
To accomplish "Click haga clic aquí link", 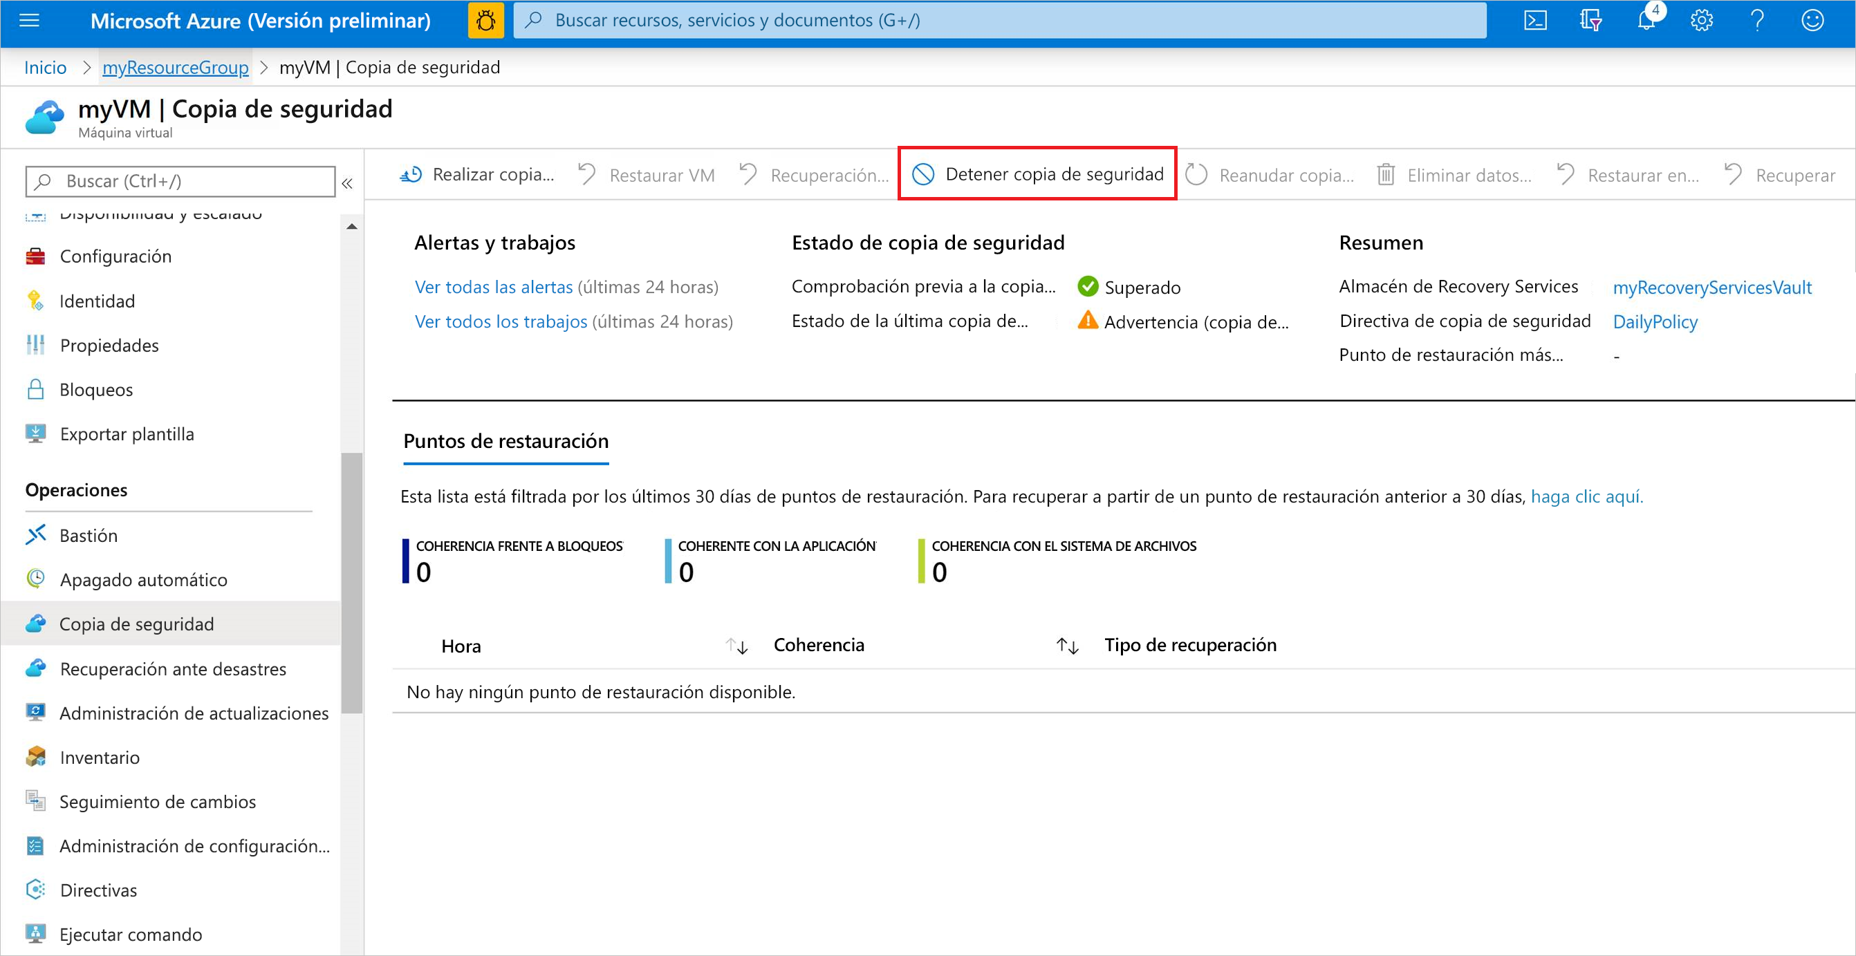I will pyautogui.click(x=1586, y=496).
